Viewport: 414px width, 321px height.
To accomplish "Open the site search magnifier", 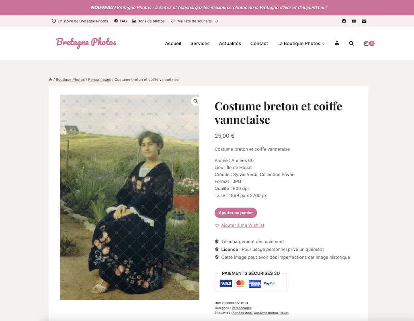I will click(351, 43).
